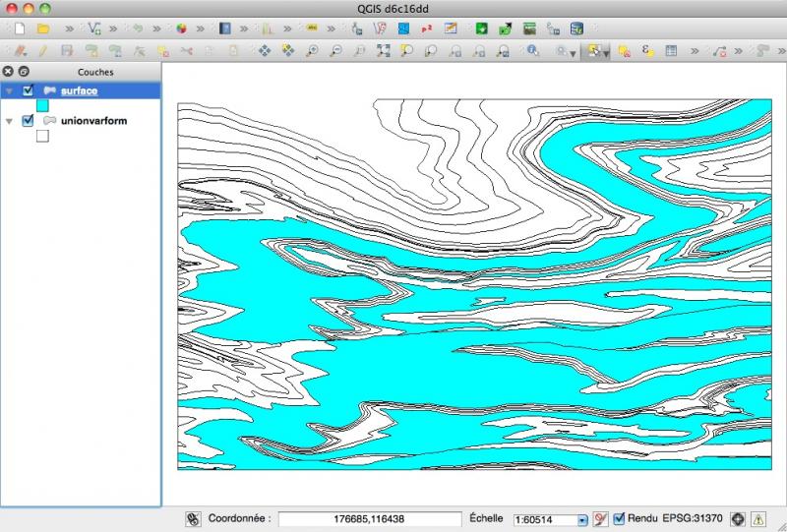Uncheck the surface layer visibility checkbox

28,90
